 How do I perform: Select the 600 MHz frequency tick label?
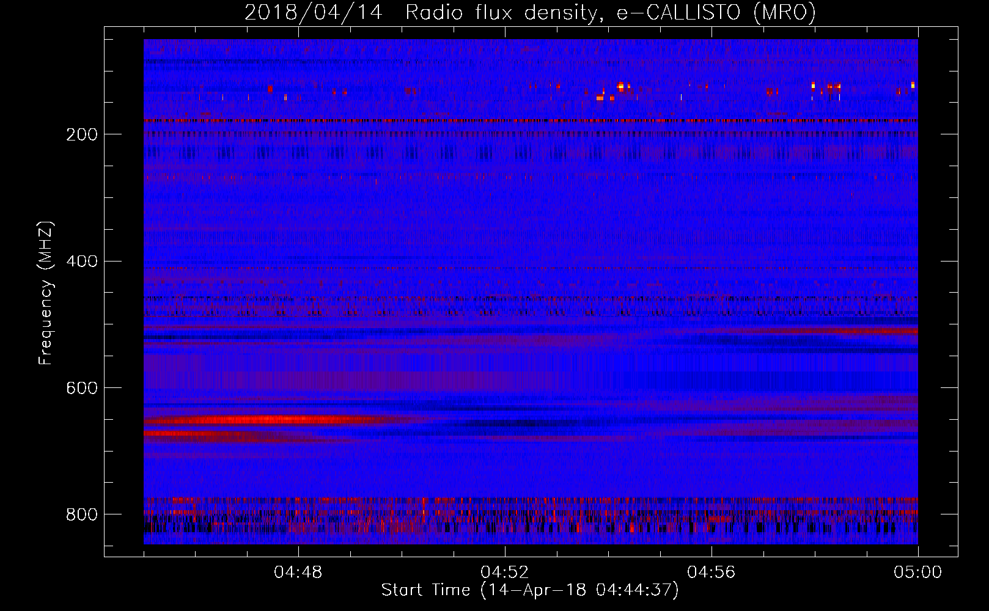point(82,388)
